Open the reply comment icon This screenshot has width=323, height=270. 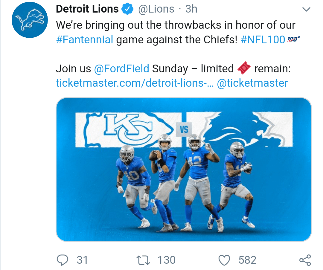63,260
